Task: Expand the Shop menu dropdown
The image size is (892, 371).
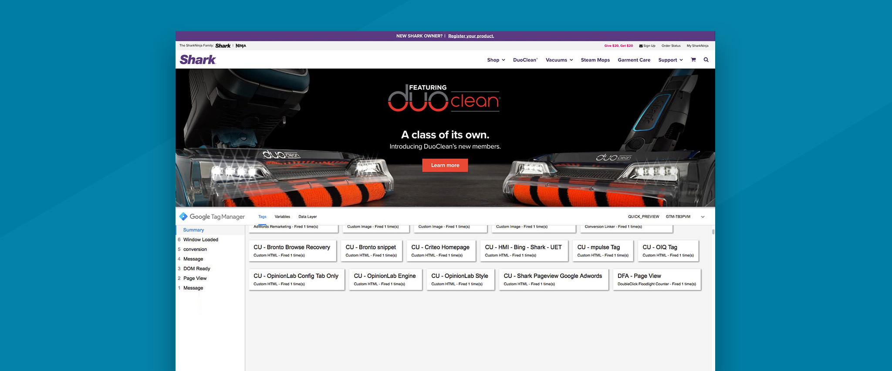Action: click(496, 60)
